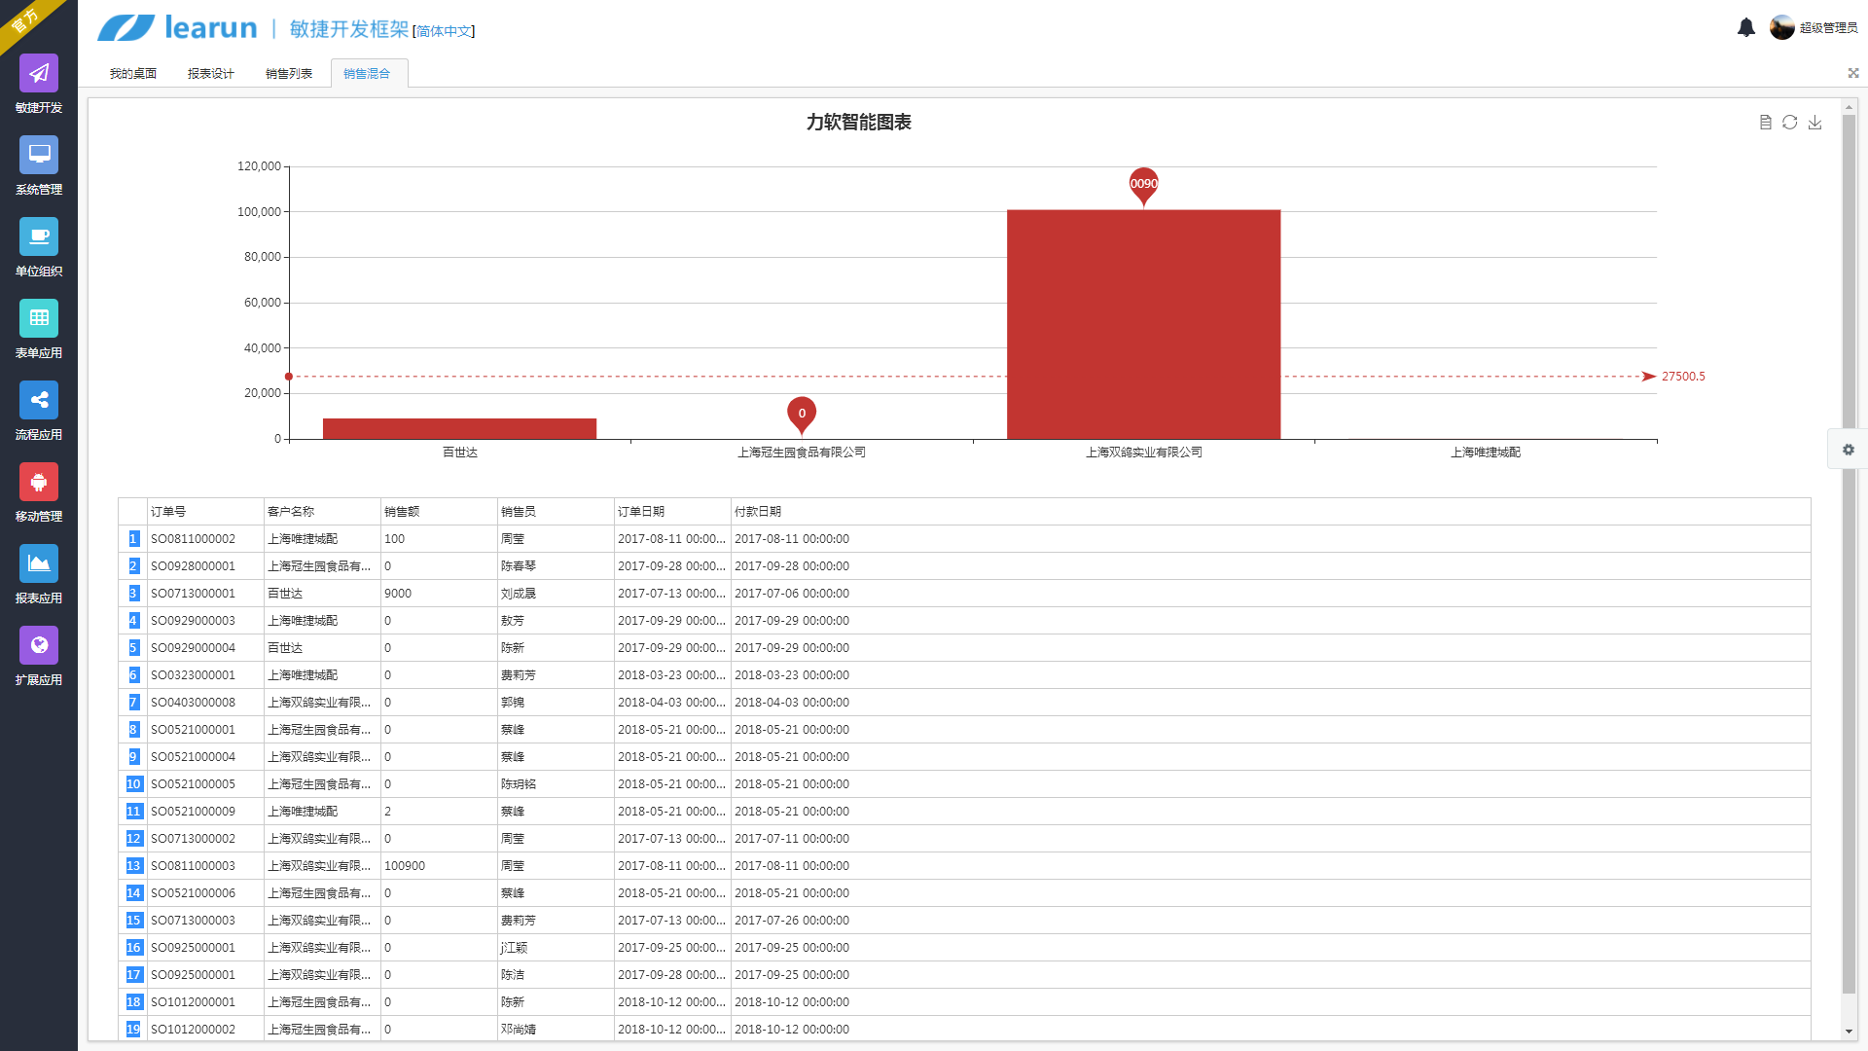
Task: Toggle fullscreen icon beside the tab bar
Action: [1853, 73]
